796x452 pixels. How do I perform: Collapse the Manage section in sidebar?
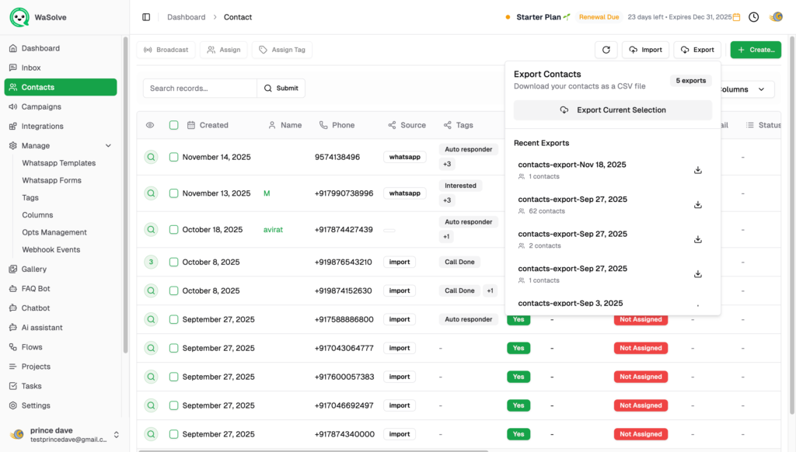(x=108, y=146)
